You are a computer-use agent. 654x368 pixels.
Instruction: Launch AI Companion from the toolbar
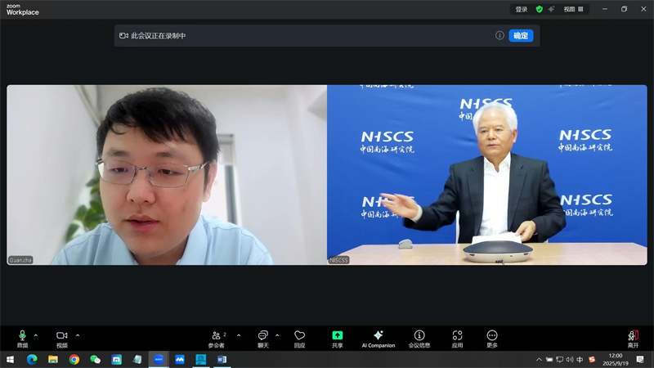[x=378, y=337]
